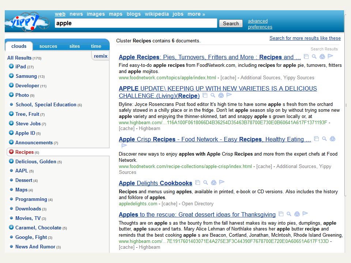Open Apple Delights Cookbooks result title

point(155,183)
